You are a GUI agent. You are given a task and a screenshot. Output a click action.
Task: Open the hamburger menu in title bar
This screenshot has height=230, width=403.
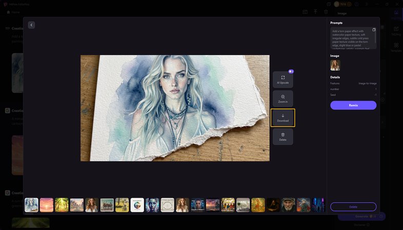coord(367,4)
